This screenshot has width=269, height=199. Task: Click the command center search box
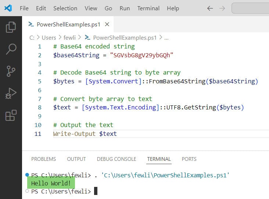pyautogui.click(x=251, y=8)
